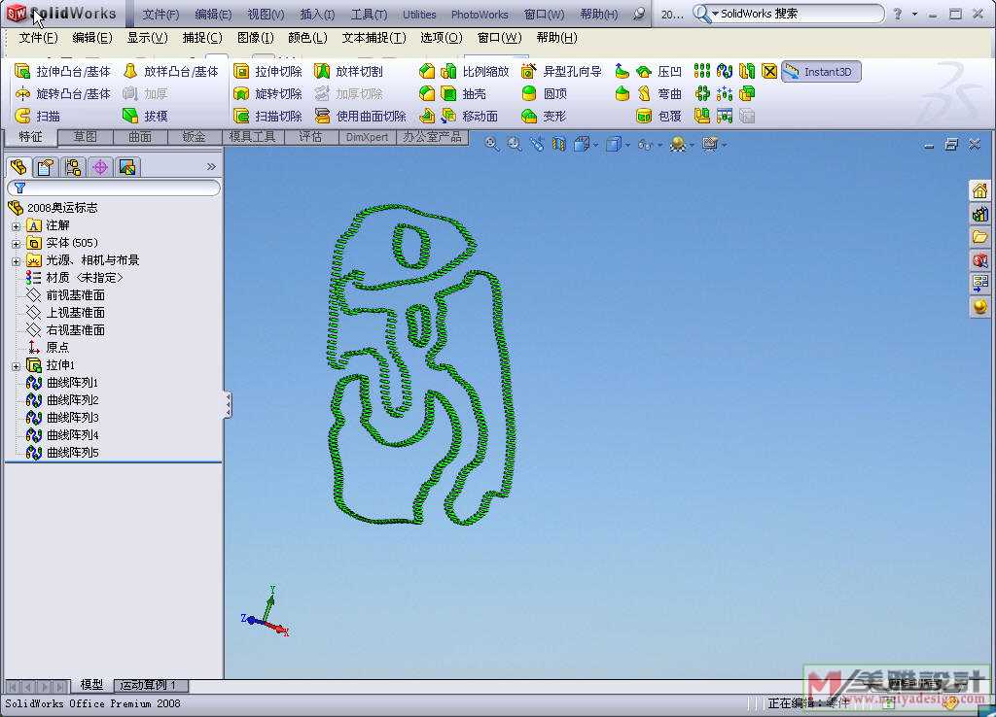Pick the 拔模 draft tool
The height and width of the screenshot is (717, 996).
click(146, 117)
